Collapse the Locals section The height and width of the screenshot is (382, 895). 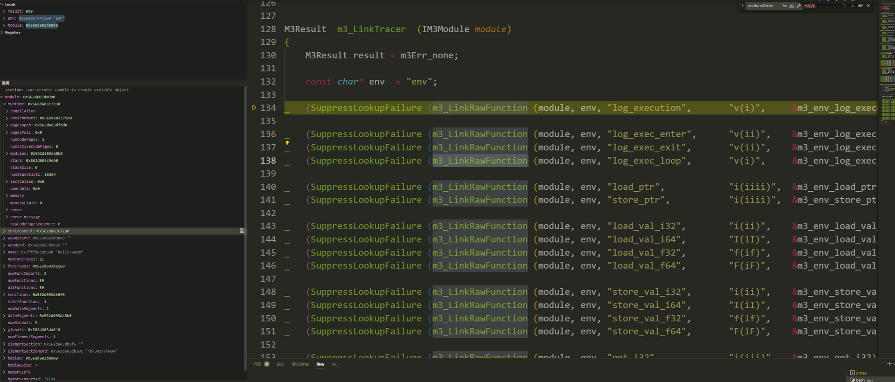(x=2, y=4)
